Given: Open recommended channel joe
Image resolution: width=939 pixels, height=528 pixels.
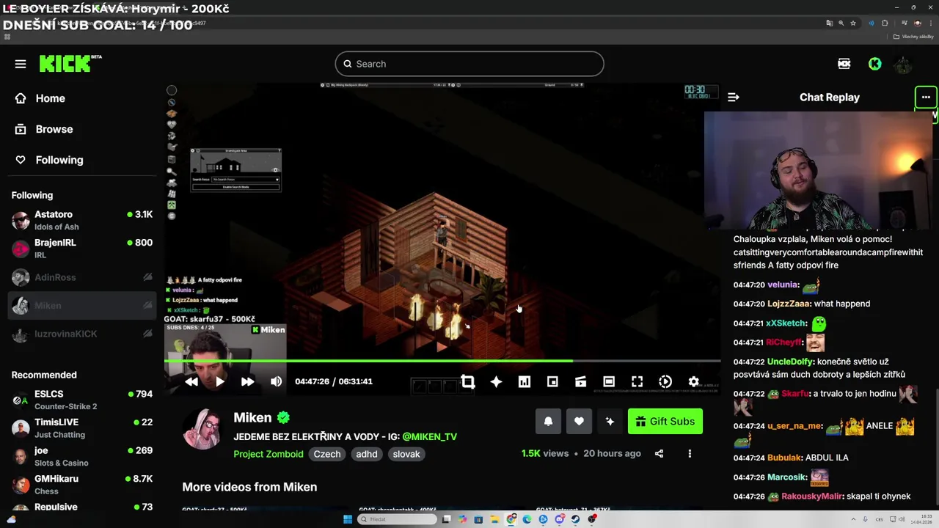Looking at the screenshot, I should pos(82,456).
